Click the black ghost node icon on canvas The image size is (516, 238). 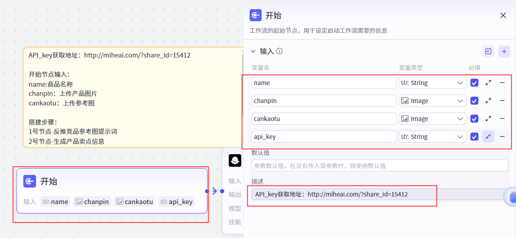tap(235, 160)
